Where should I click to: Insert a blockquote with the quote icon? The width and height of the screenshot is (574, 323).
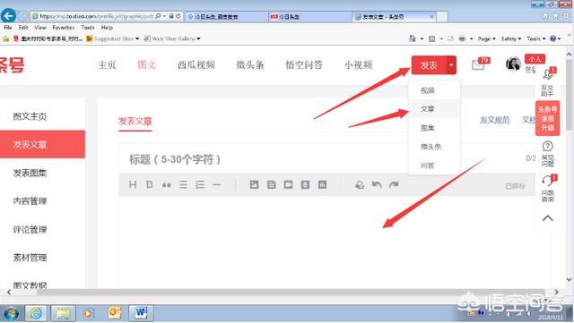coord(167,185)
